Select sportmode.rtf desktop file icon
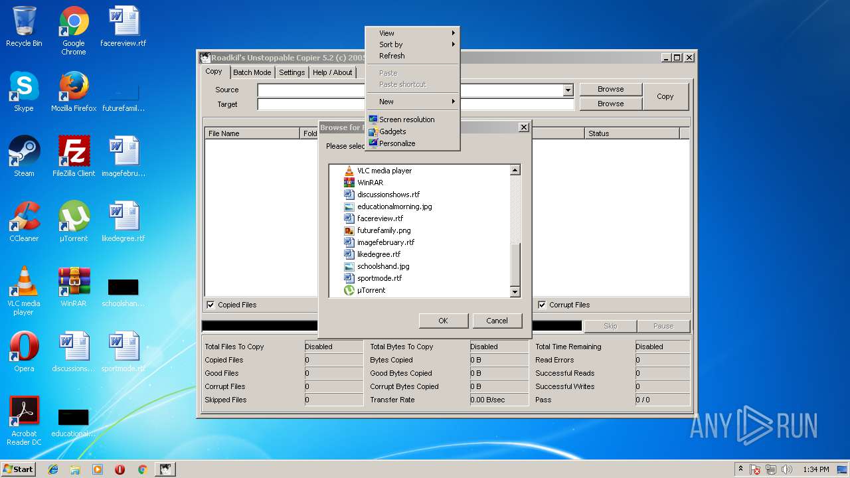The width and height of the screenshot is (850, 478). click(x=124, y=352)
